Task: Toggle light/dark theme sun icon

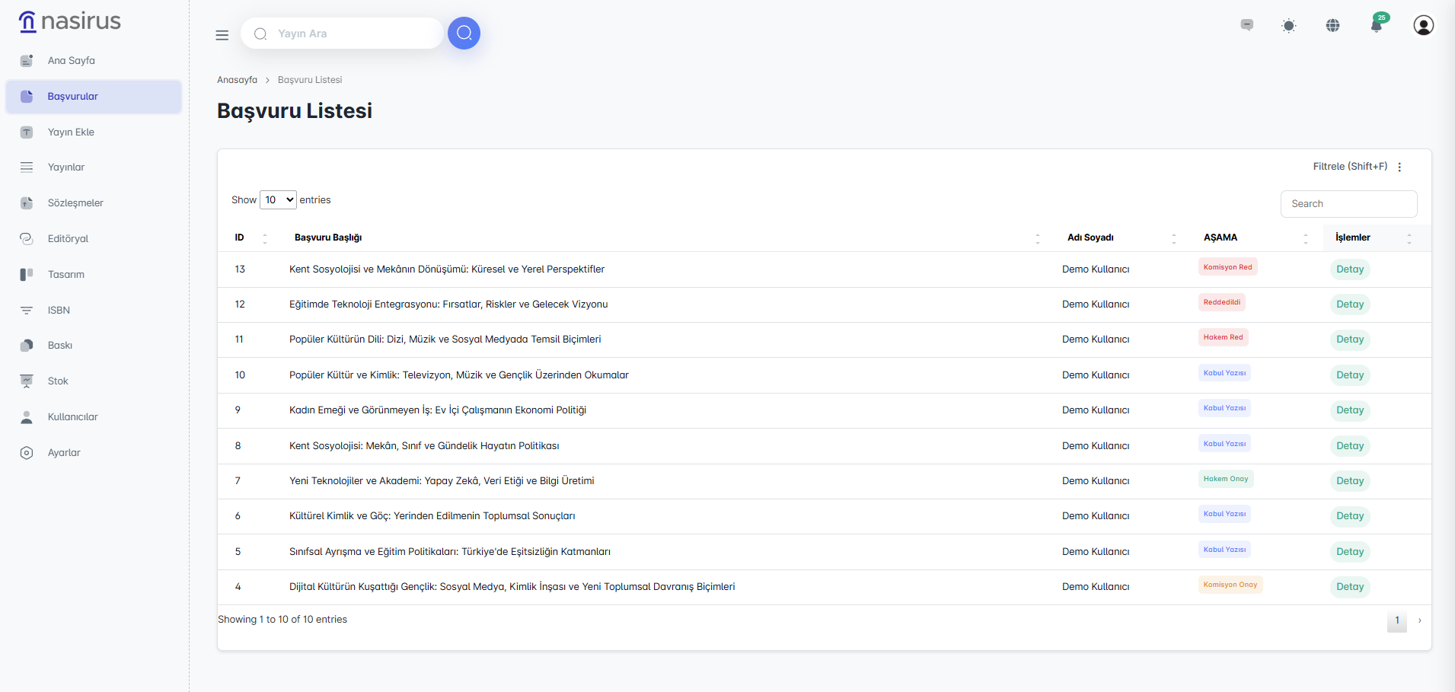Action: point(1288,26)
